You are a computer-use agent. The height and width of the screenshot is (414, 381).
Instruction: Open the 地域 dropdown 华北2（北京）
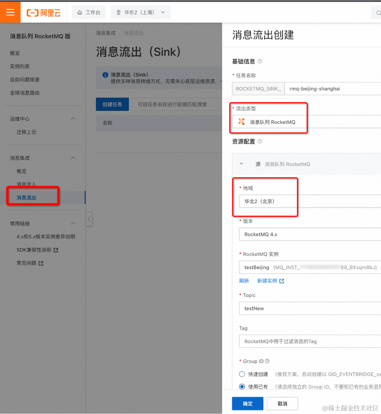(310, 201)
